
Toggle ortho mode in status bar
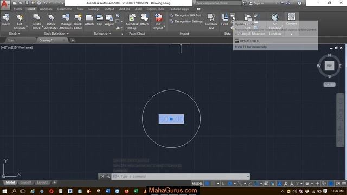pos(224,184)
